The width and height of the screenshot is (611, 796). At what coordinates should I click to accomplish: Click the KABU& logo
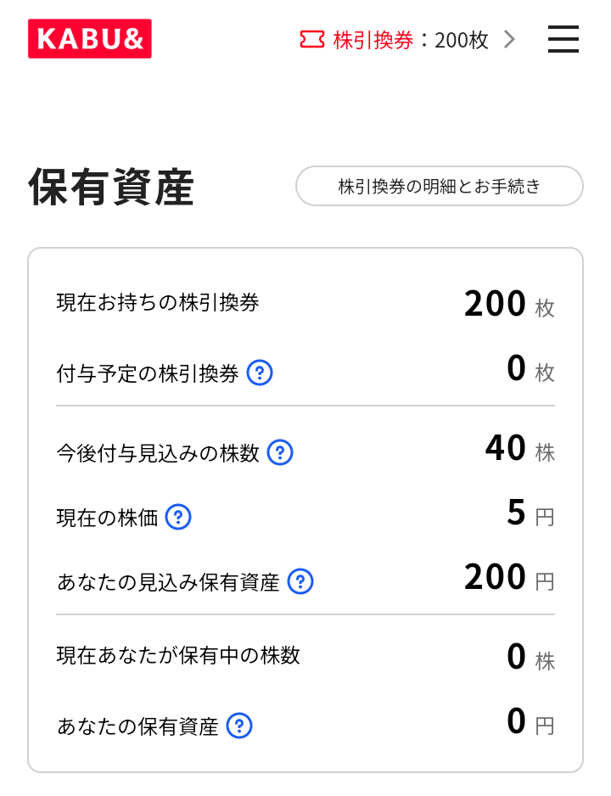[x=89, y=39]
